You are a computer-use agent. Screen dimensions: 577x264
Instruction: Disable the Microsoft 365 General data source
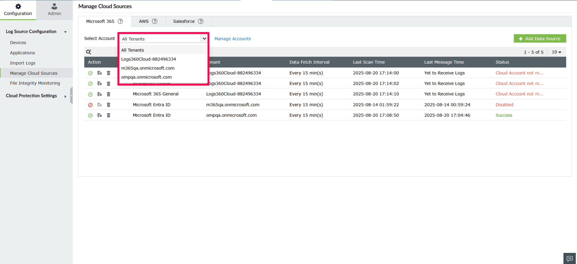point(90,94)
